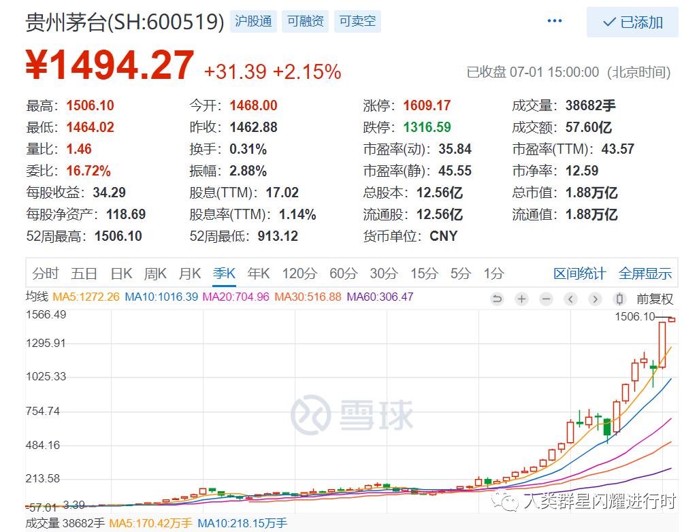
Task: Zoom in chart with plus icon
Action: tap(521, 299)
